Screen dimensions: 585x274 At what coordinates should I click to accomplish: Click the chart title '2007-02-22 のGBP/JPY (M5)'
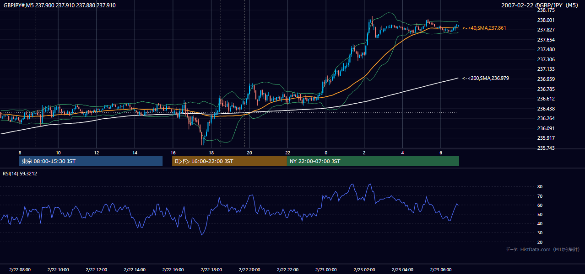[540, 5]
